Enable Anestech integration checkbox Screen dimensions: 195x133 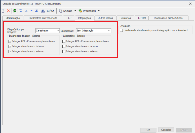121,30
